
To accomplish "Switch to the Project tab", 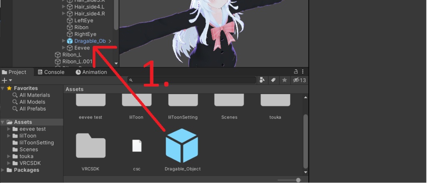I will pyautogui.click(x=14, y=72).
